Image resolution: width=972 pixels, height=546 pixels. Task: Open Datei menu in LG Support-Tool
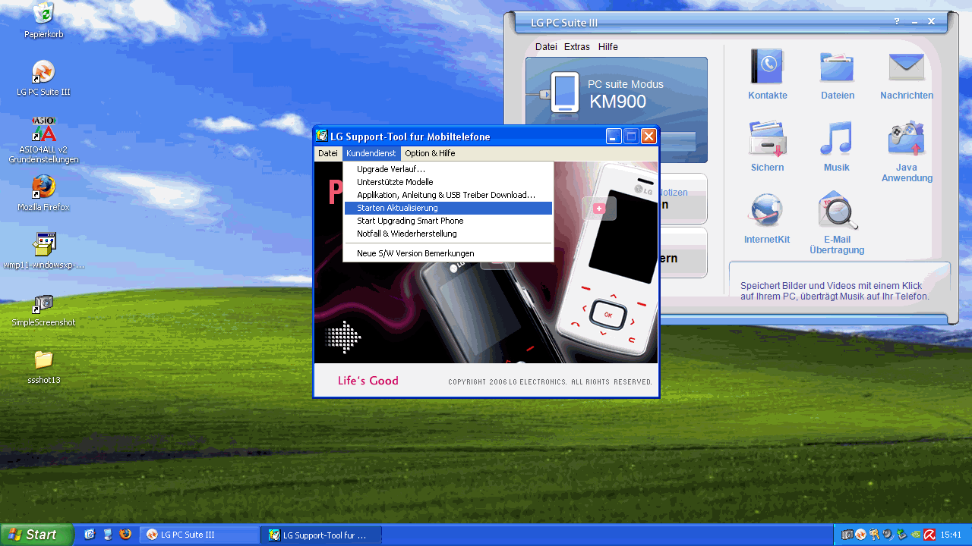click(x=328, y=153)
